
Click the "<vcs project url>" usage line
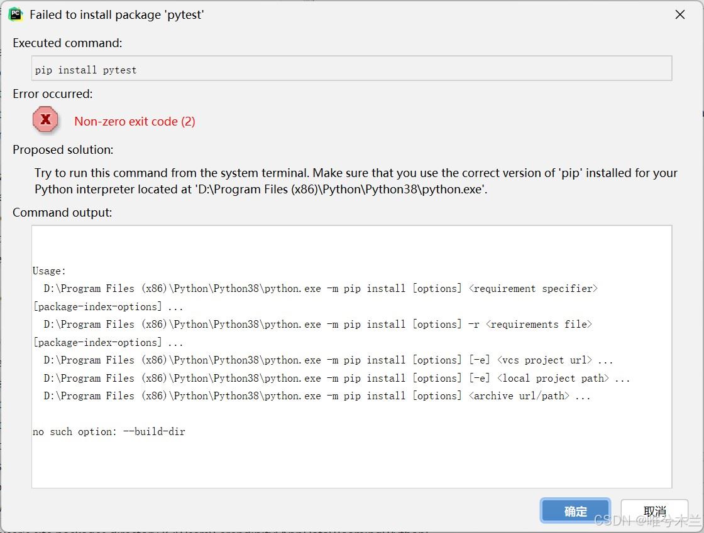pos(328,360)
